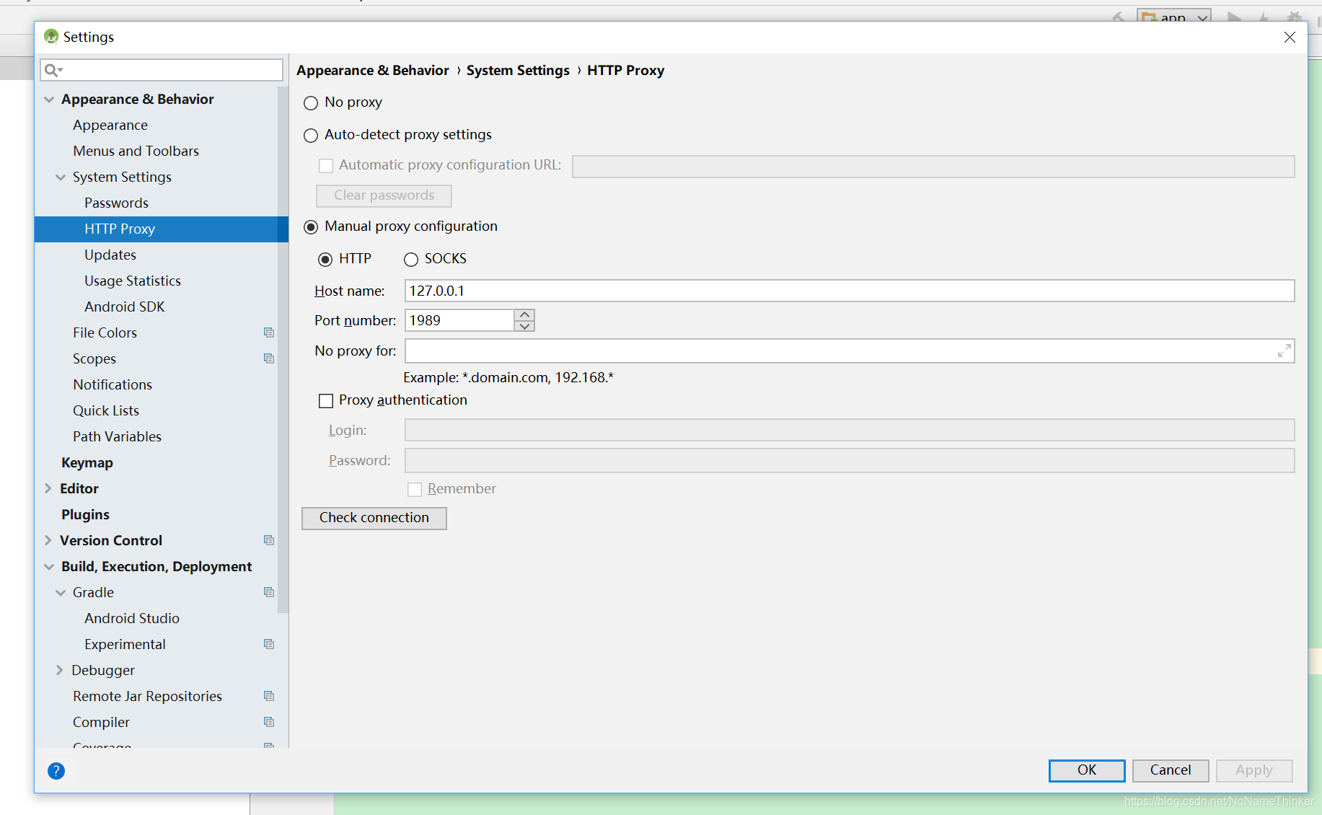Choose the HTTP proxy type
The image size is (1322, 815).
(325, 260)
